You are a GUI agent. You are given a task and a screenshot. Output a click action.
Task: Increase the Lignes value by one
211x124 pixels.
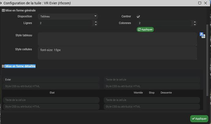point(96,21)
